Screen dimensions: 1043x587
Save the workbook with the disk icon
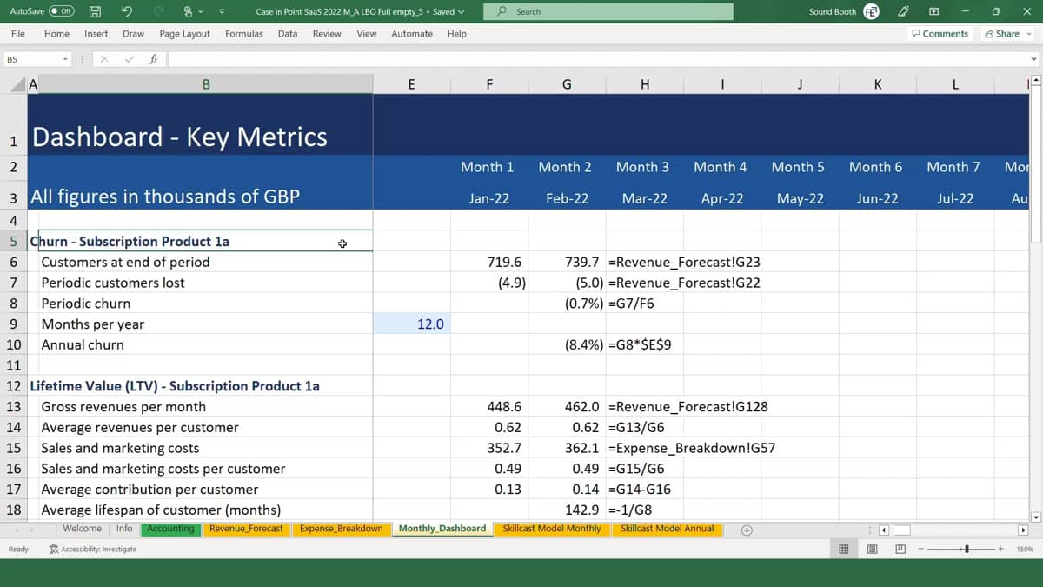tap(96, 11)
